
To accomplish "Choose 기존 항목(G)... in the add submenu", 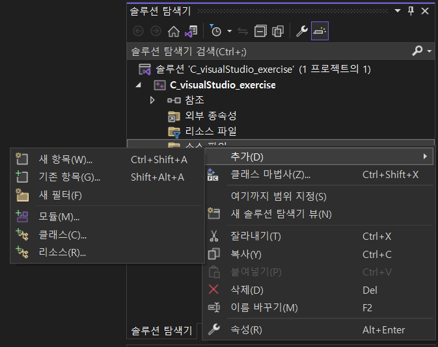I will click(x=70, y=177).
